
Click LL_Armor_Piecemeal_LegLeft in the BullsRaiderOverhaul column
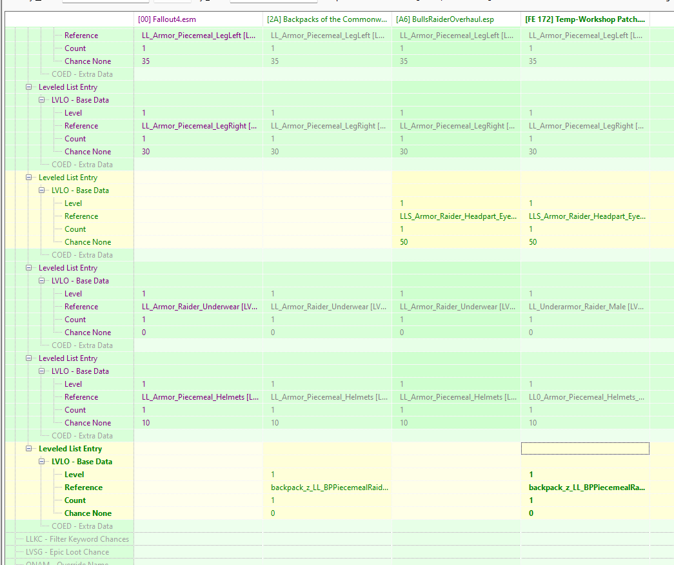click(x=457, y=36)
